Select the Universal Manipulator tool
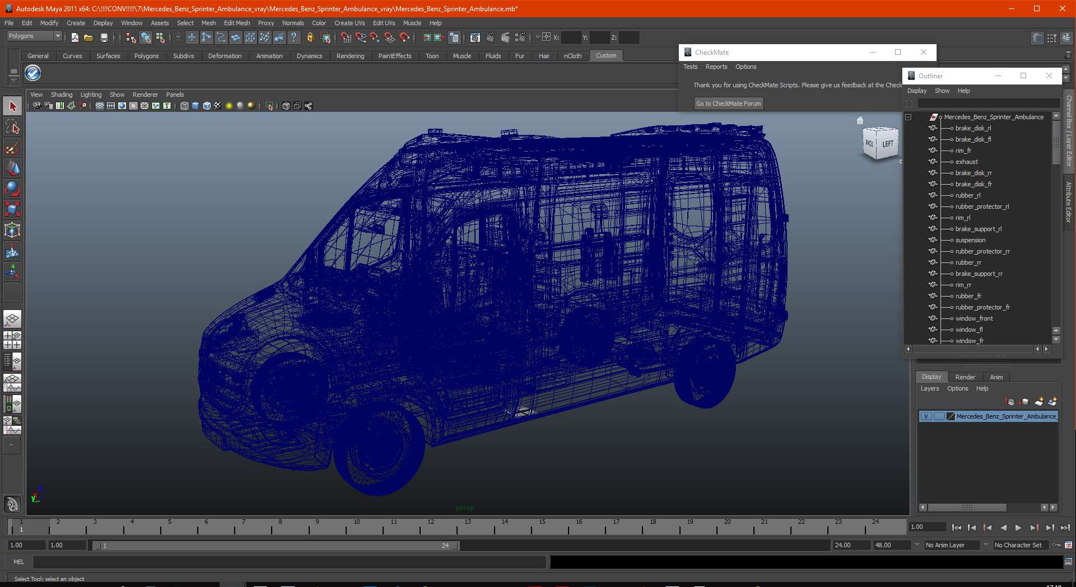The width and height of the screenshot is (1076, 587). pos(12,230)
